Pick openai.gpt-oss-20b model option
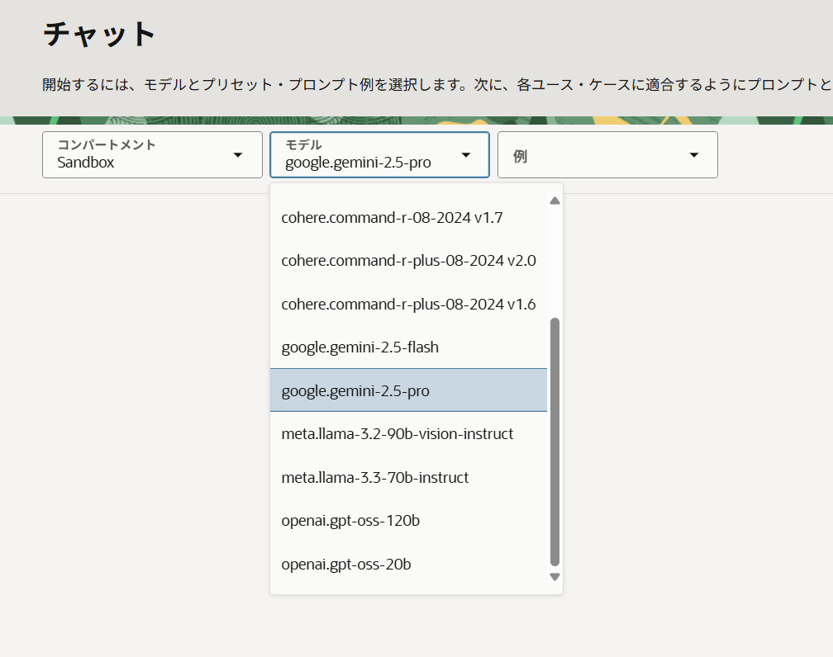 (344, 564)
